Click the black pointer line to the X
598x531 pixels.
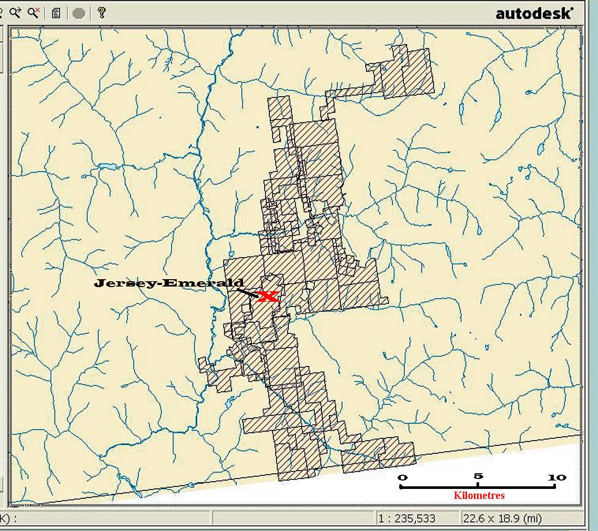pos(246,292)
